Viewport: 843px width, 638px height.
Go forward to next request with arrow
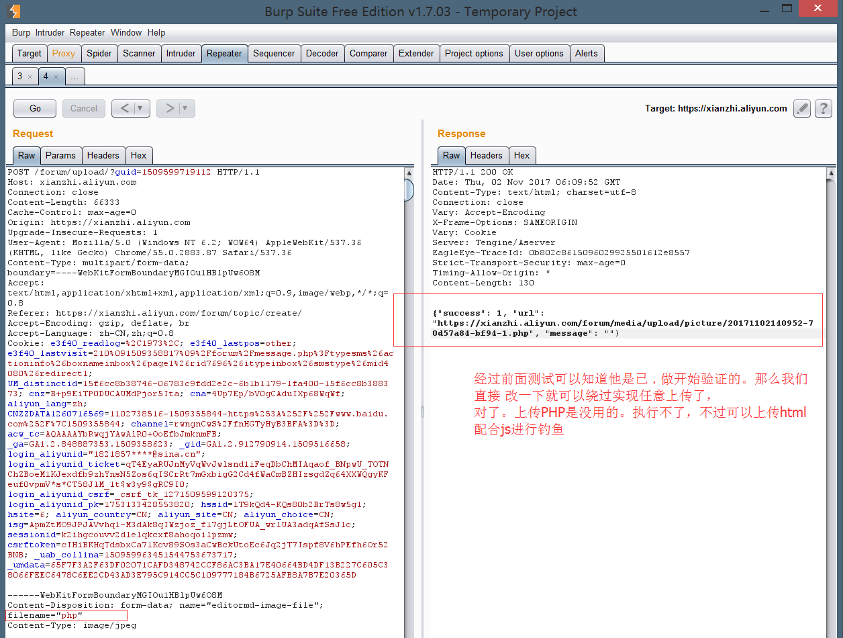pyautogui.click(x=169, y=108)
